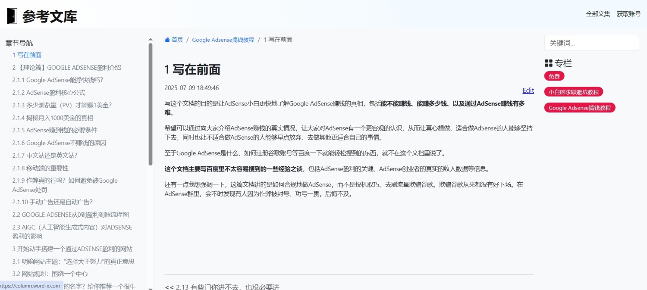Focus the 关键词 search field
This screenshot has width=647, height=290.
point(591,43)
